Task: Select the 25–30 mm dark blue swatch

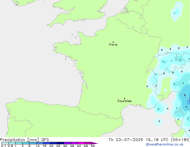Action: pos(61,143)
